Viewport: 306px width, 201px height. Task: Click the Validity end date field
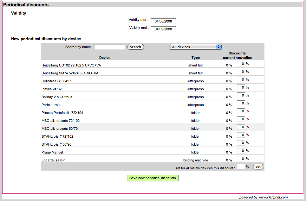click(163, 29)
